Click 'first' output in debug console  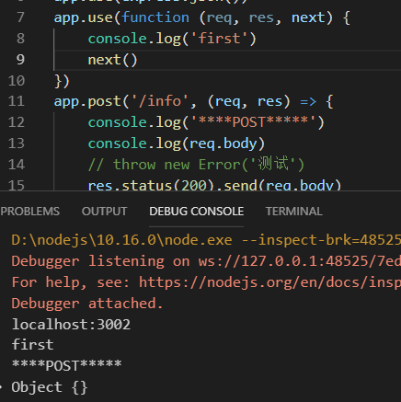(32, 345)
